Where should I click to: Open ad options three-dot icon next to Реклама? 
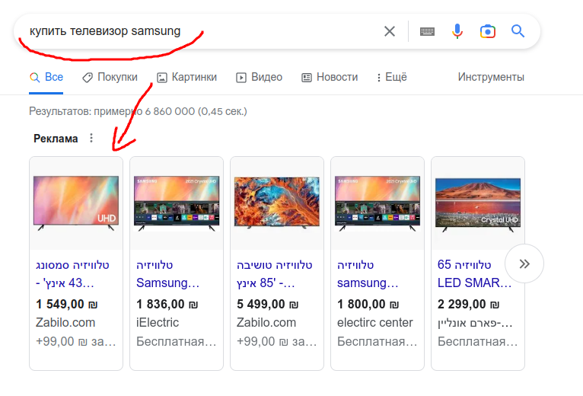pyautogui.click(x=91, y=139)
